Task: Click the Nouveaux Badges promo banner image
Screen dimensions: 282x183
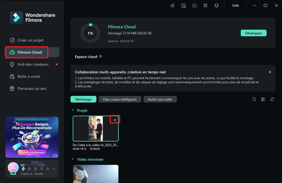Action: pyautogui.click(x=32, y=137)
